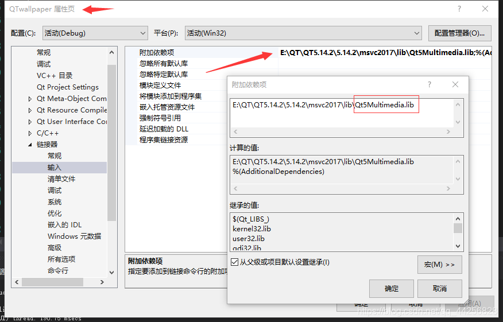This screenshot has height=322, width=503.
Task: Click help icon in QTwallpaper 属性页 title
Action: pyautogui.click(x=459, y=9)
